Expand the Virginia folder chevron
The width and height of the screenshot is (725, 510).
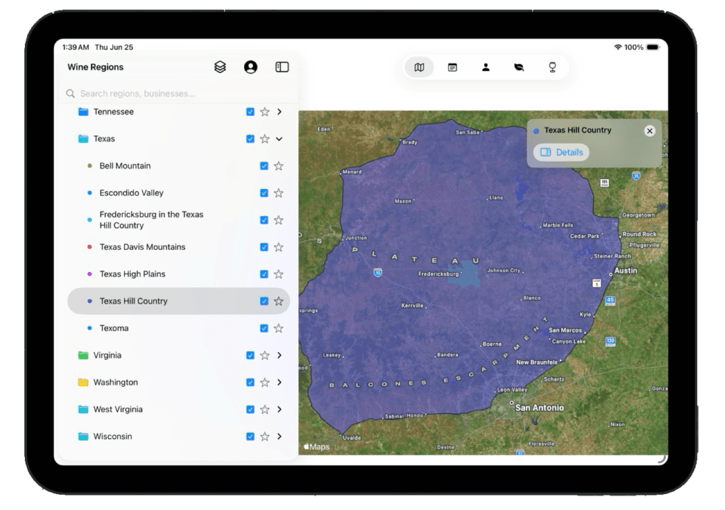(x=279, y=355)
